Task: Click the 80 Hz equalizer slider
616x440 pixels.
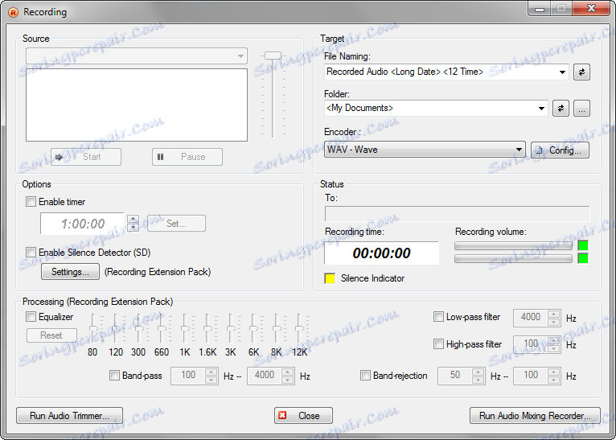Action: (93, 329)
